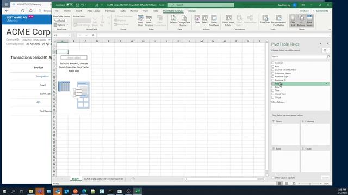348x195 pixels.
Task: Click the Select icon in Actions group
Action: click(x=204, y=21)
